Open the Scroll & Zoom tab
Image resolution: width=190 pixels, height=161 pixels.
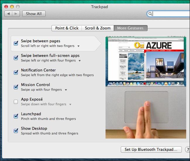point(98,28)
